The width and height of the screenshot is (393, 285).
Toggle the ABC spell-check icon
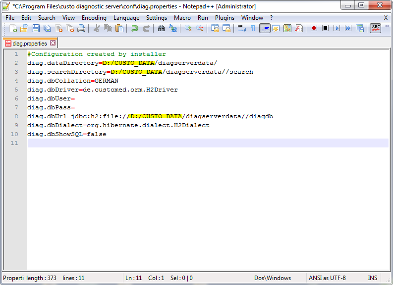pyautogui.click(x=376, y=28)
